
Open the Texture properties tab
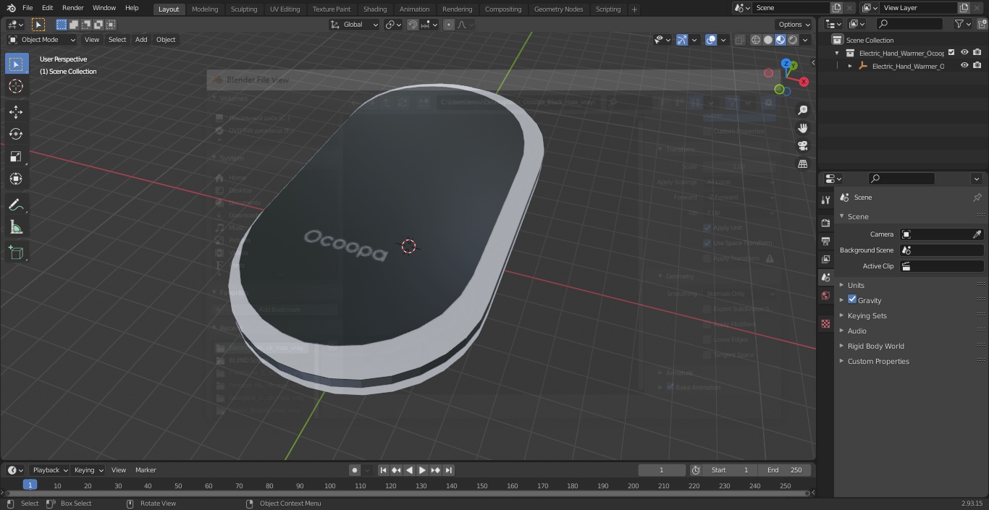click(x=825, y=324)
